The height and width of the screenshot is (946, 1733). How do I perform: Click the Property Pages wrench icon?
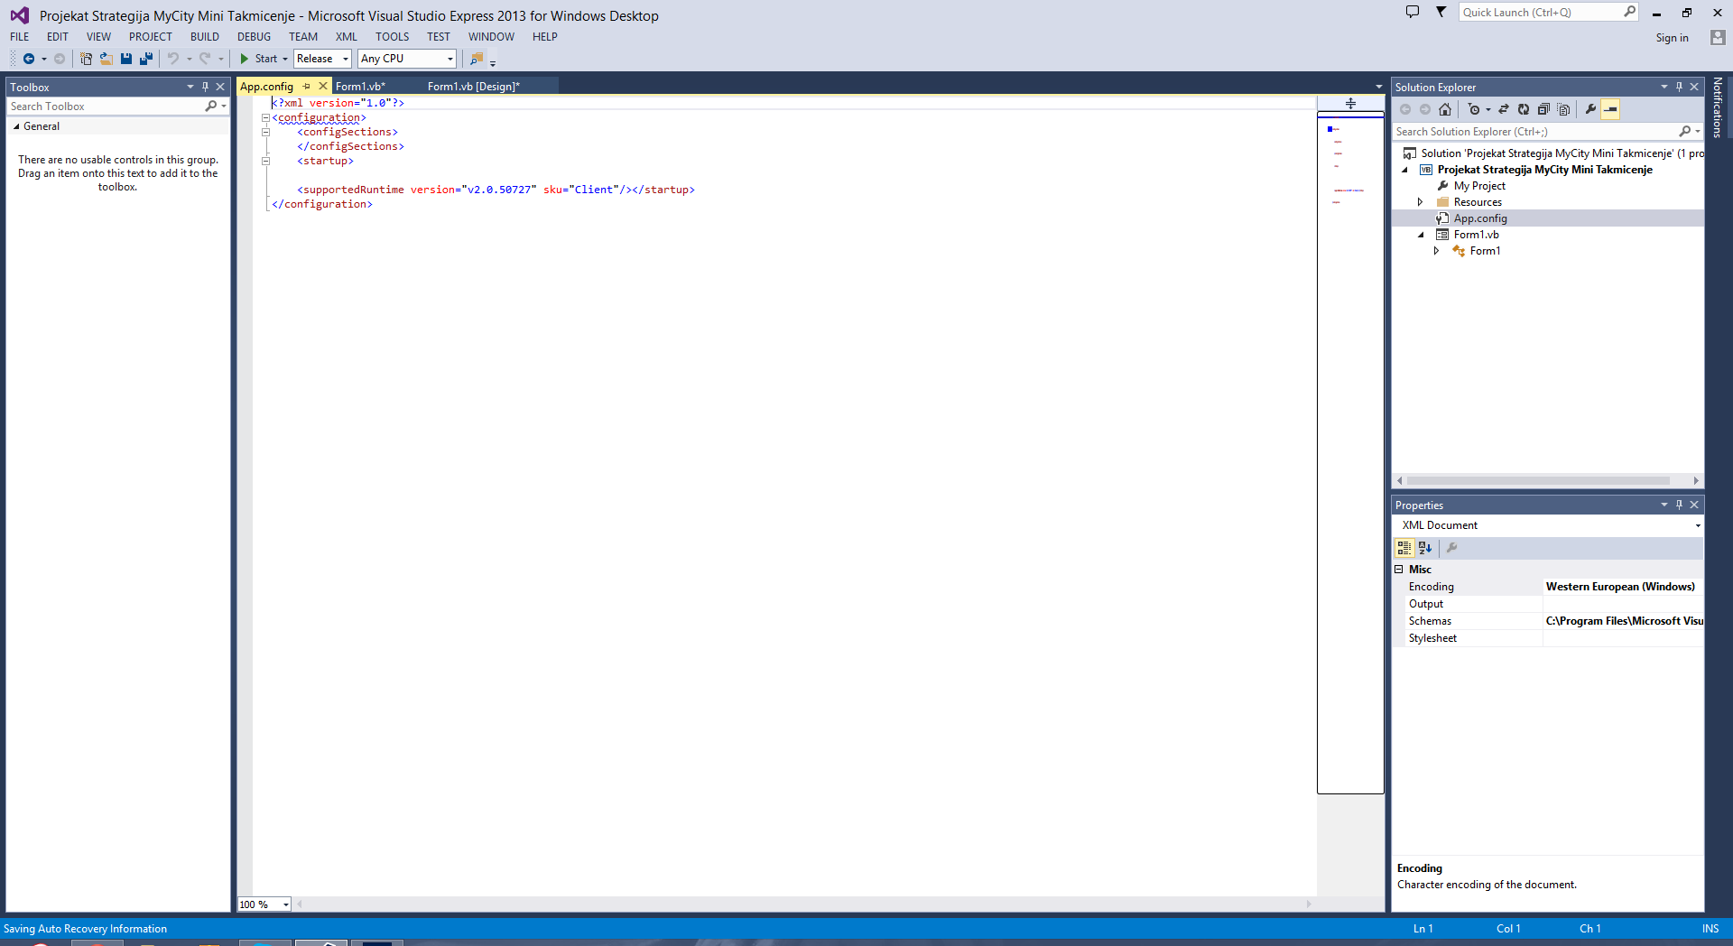pos(1452,548)
